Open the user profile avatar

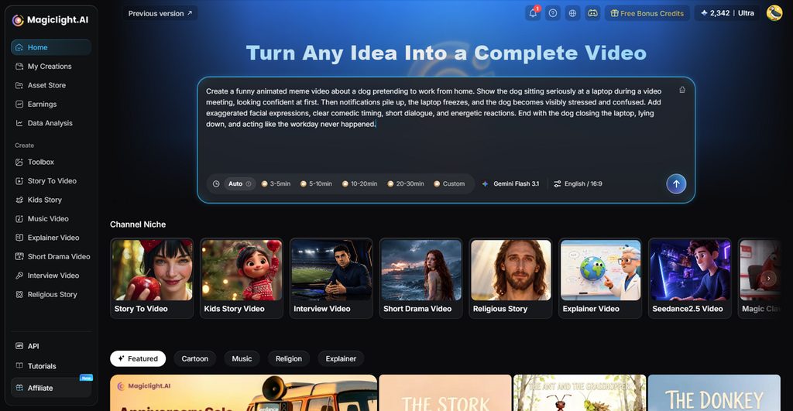pos(774,13)
